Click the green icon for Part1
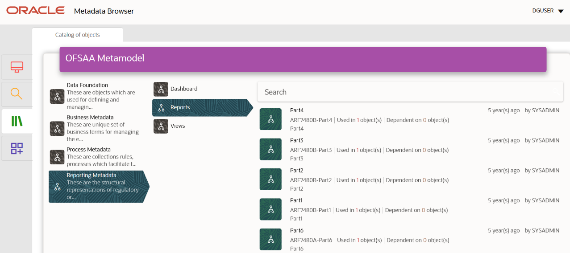 click(270, 209)
